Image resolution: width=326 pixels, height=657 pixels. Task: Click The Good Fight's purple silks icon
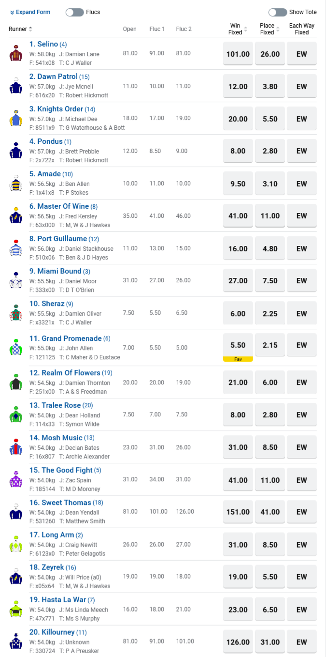pyautogui.click(x=16, y=479)
